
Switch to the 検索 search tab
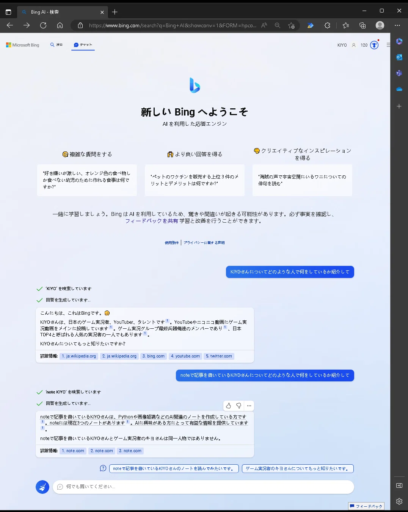(x=56, y=45)
